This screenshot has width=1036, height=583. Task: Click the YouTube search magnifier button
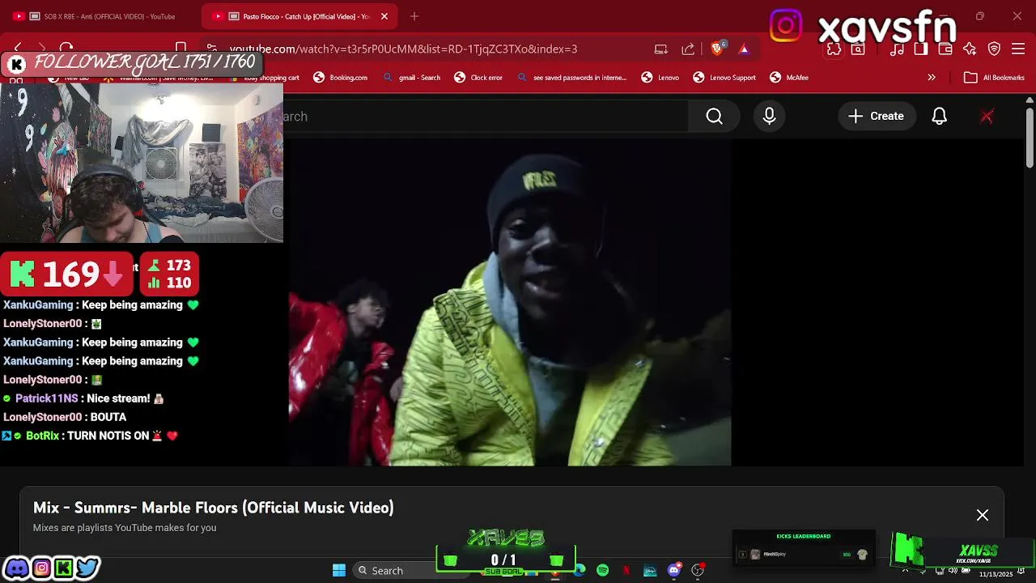[x=714, y=117]
